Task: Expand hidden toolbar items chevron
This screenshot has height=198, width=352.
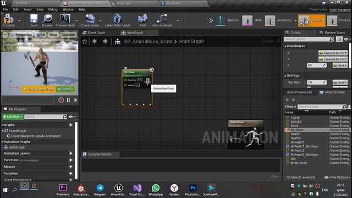Action: click(x=211, y=20)
